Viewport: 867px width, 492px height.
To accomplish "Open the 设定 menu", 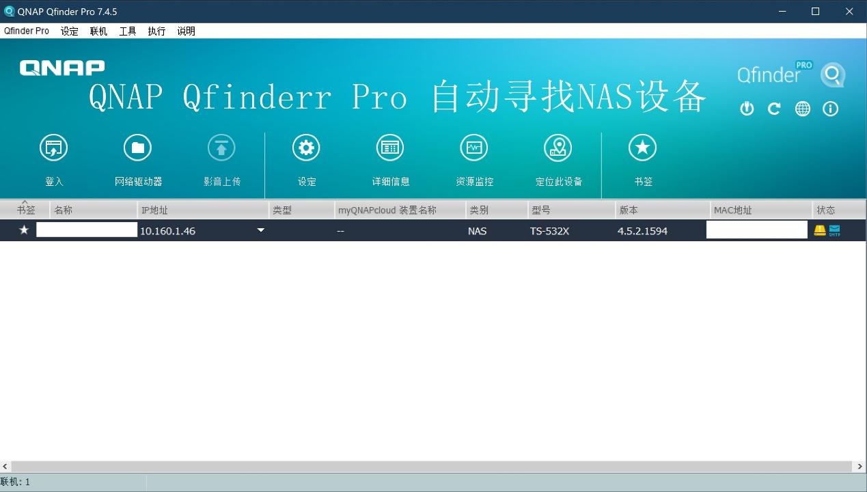I will pos(70,31).
